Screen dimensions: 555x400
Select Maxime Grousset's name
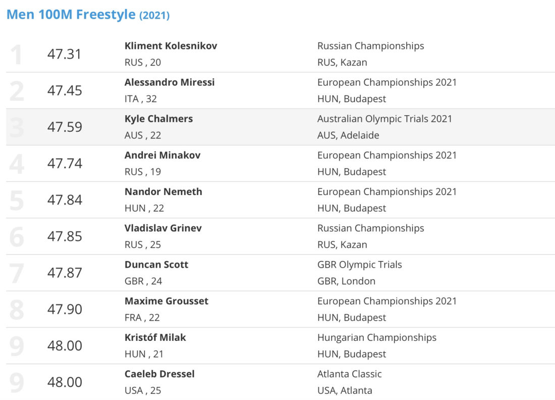click(166, 301)
